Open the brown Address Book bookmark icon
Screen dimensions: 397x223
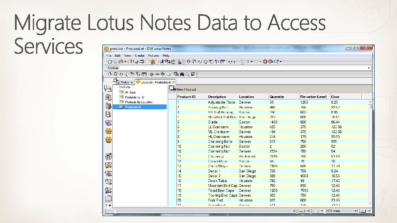click(108, 106)
